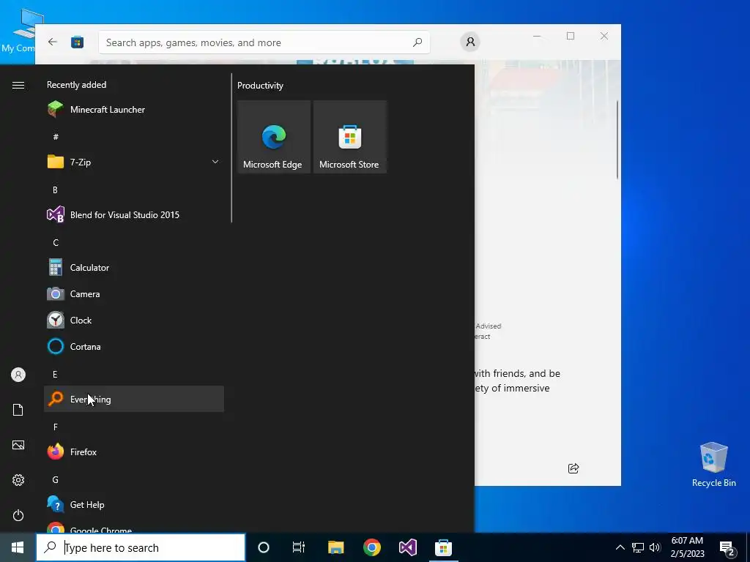
Task: Switch to Microsoft Store on the taskbar
Action: 443,547
